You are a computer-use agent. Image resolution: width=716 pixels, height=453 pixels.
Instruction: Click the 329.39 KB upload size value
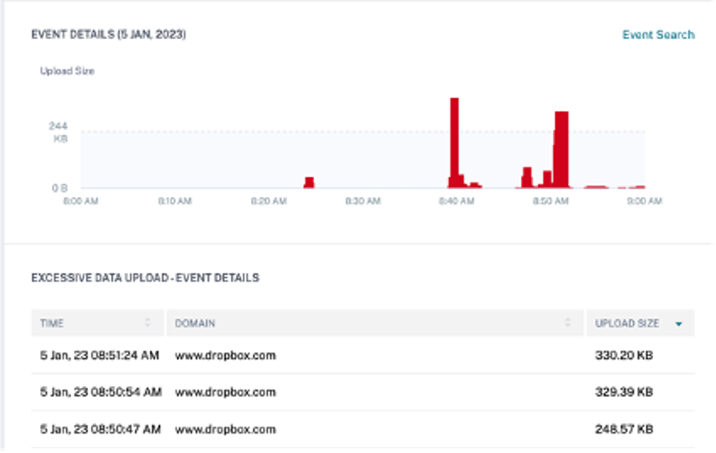point(624,392)
